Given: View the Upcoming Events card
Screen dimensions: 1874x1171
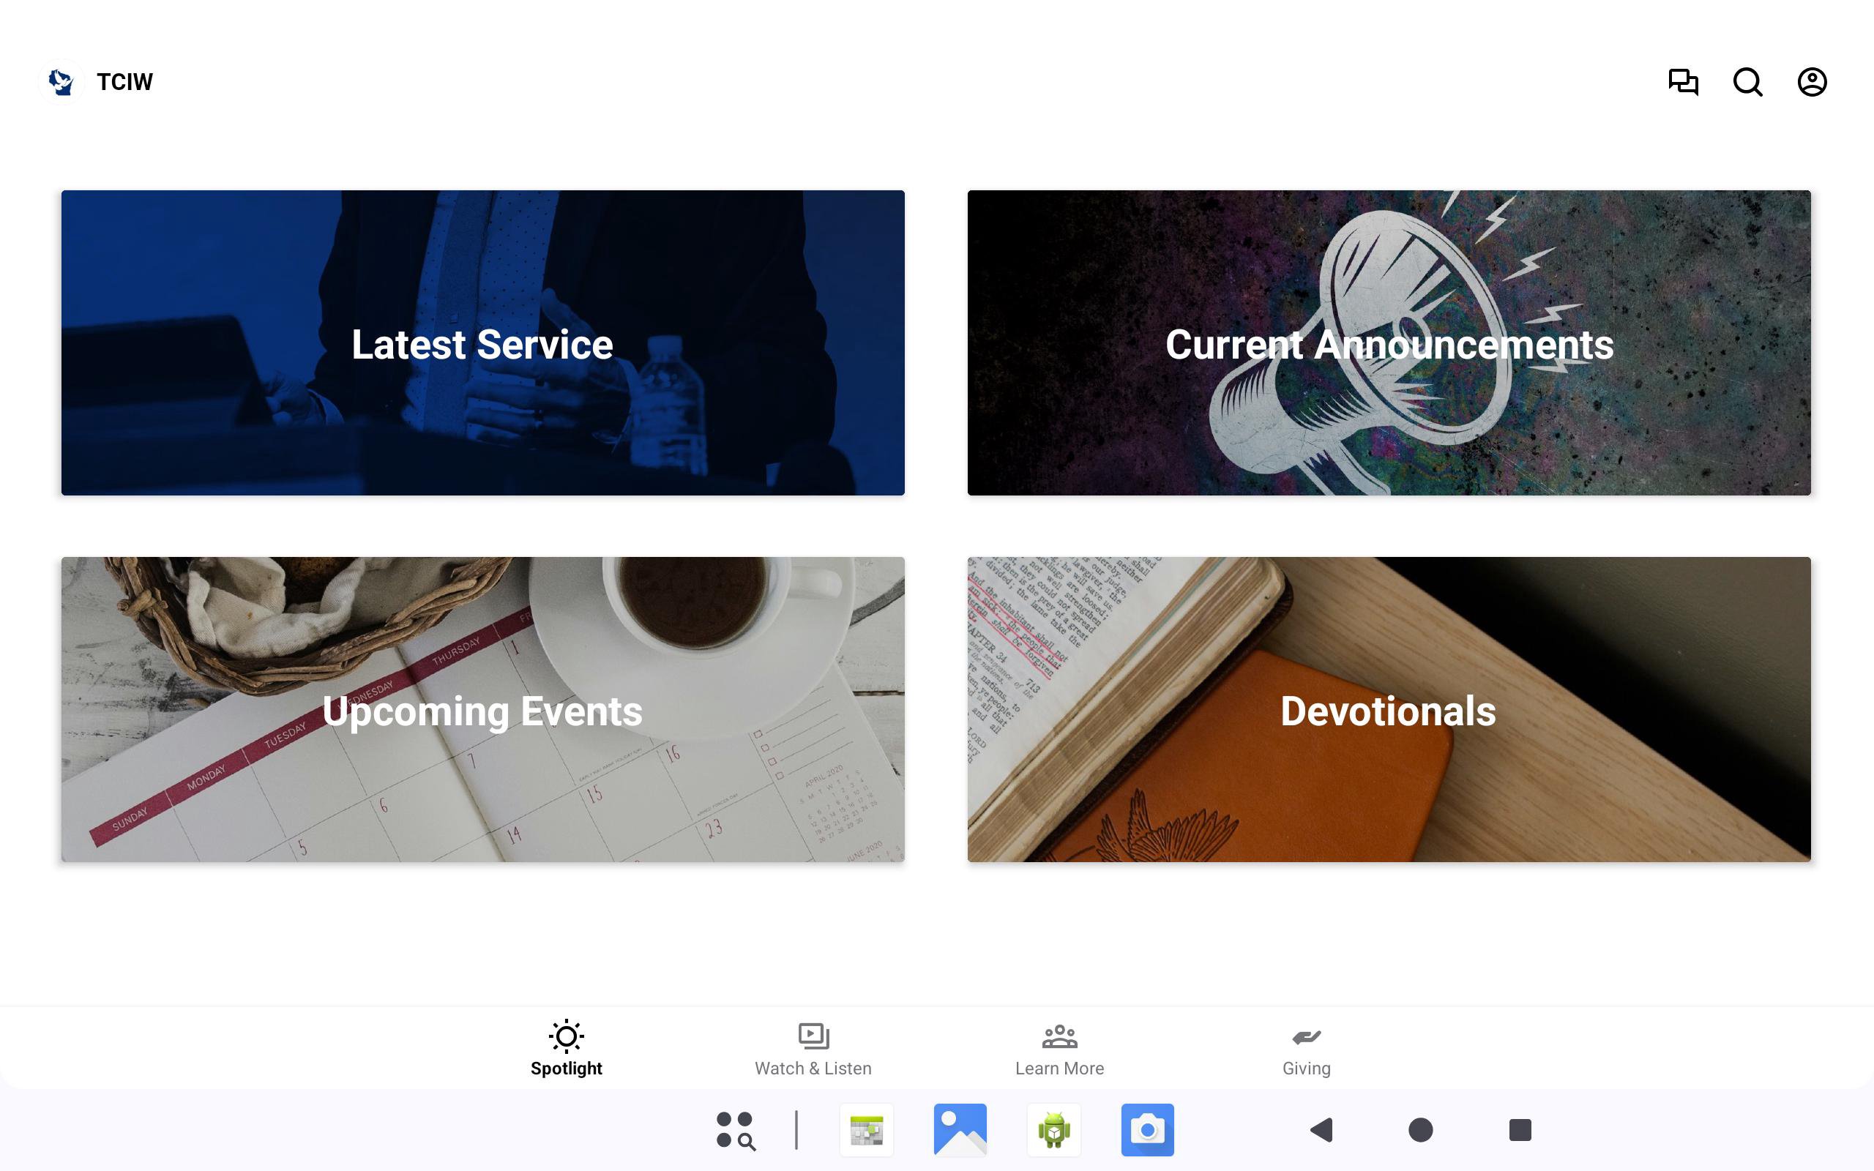Looking at the screenshot, I should pos(482,709).
